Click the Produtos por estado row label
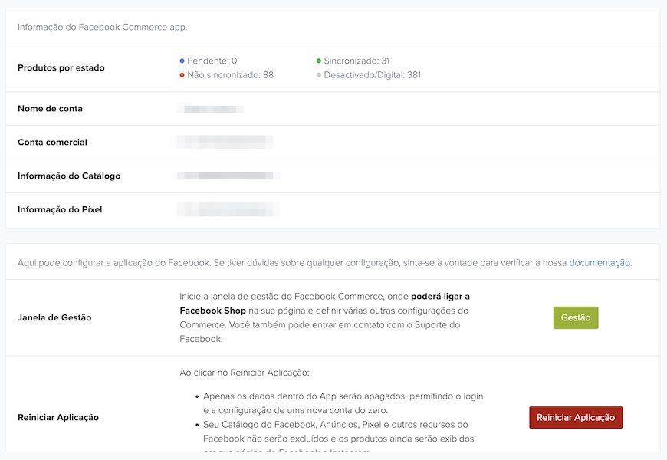This screenshot has width=667, height=460. point(61,67)
